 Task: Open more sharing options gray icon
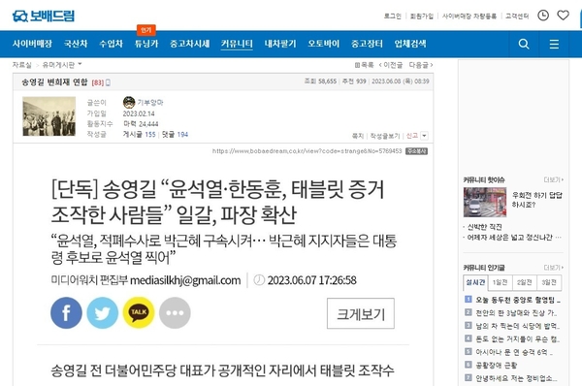click(x=175, y=313)
